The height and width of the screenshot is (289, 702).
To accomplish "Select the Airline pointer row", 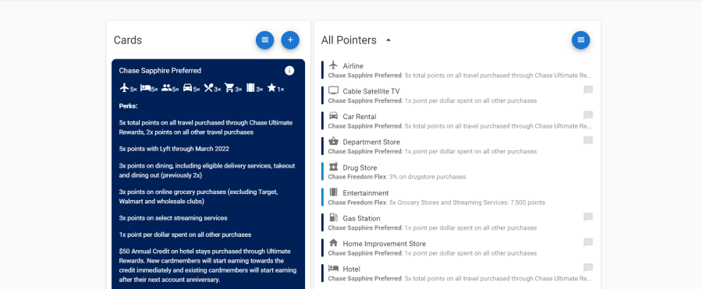I will [x=458, y=70].
